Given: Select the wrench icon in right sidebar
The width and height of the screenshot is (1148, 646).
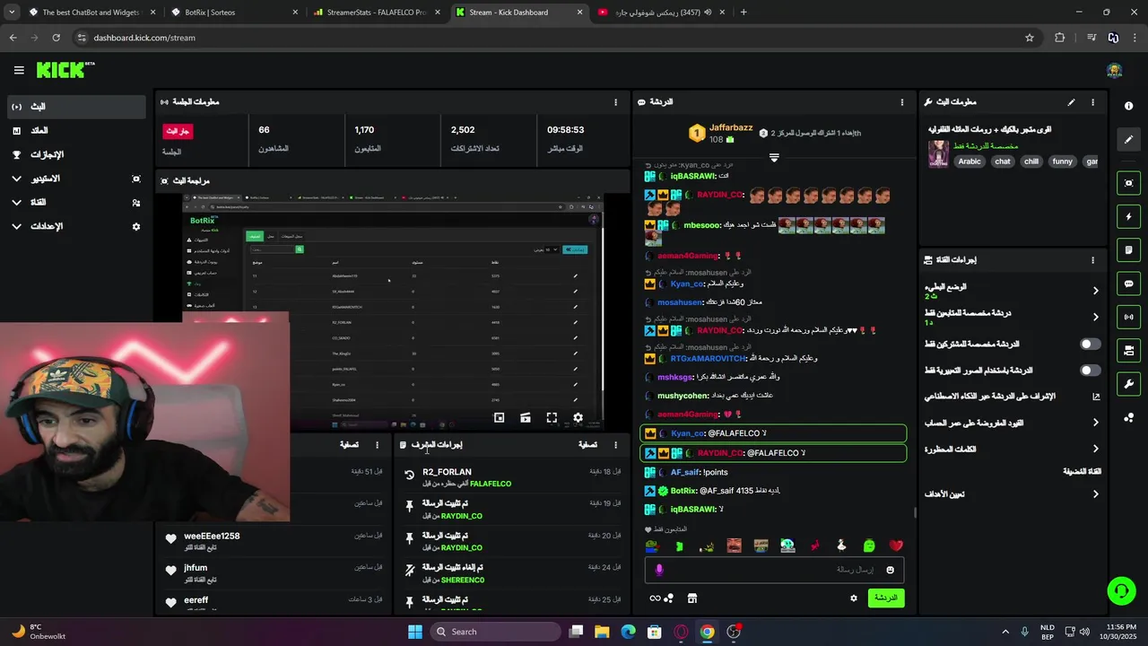Looking at the screenshot, I should (x=1128, y=384).
